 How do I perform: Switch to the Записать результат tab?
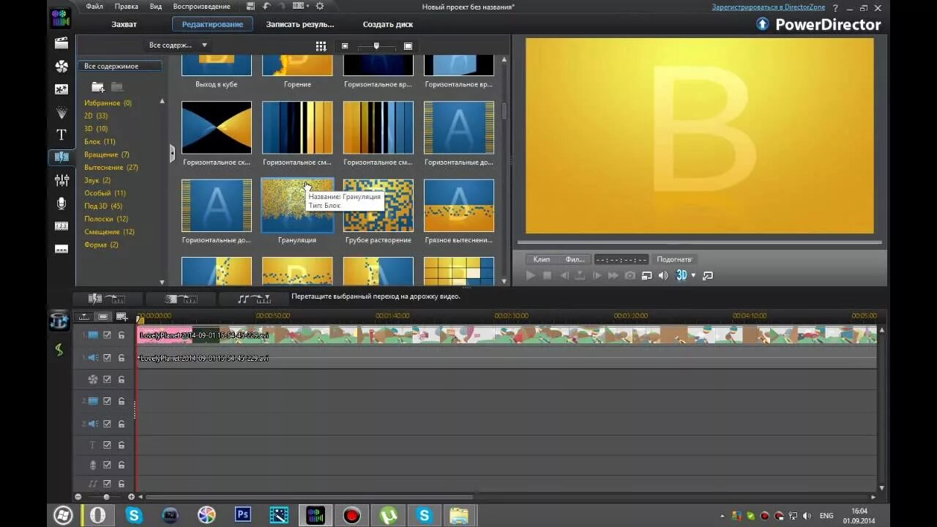[x=300, y=24]
